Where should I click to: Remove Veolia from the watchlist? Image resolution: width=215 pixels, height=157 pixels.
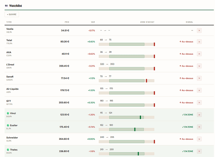(199, 30)
